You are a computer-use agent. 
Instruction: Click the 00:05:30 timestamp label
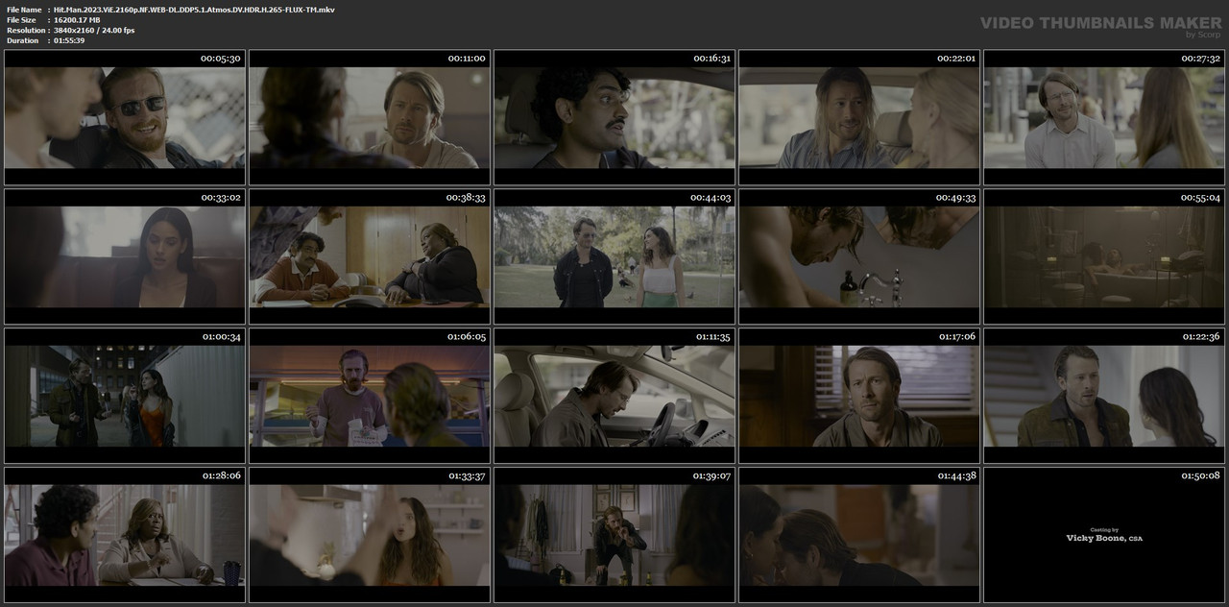(221, 59)
